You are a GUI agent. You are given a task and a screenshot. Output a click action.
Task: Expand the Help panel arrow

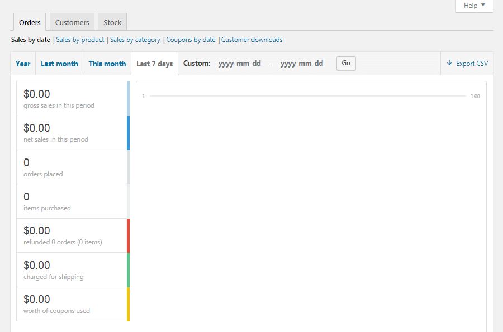483,6
